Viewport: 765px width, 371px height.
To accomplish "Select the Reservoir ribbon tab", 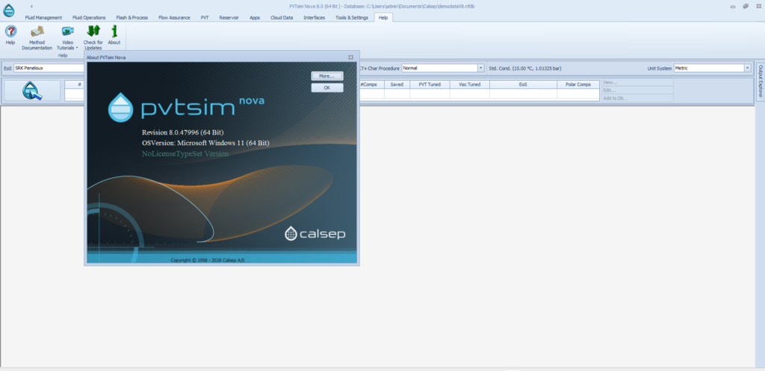I will [229, 17].
